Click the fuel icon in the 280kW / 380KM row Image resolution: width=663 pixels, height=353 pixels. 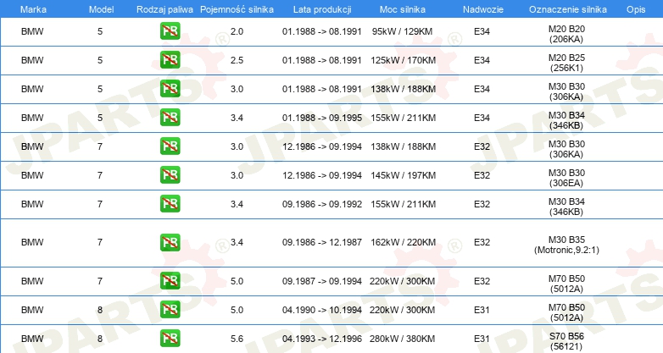pyautogui.click(x=170, y=339)
